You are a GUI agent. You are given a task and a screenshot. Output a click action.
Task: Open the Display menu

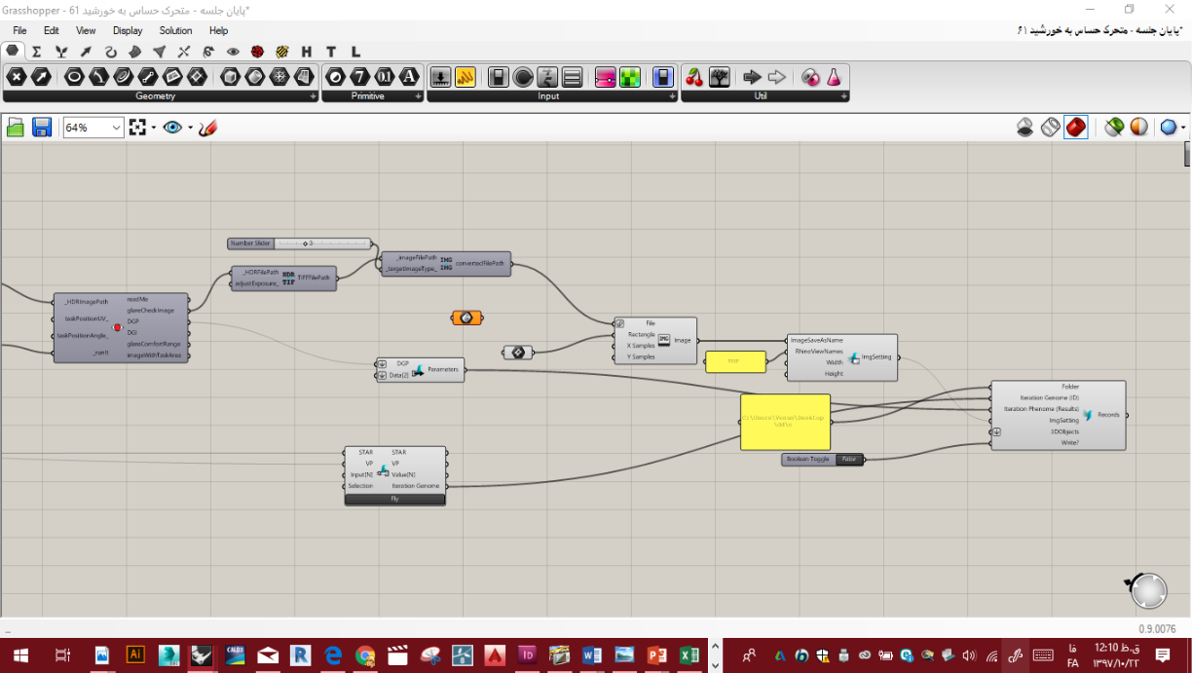tap(128, 30)
